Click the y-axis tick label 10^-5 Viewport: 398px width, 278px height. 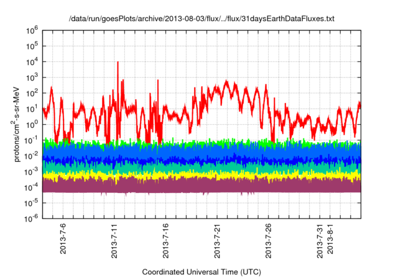click(x=32, y=203)
